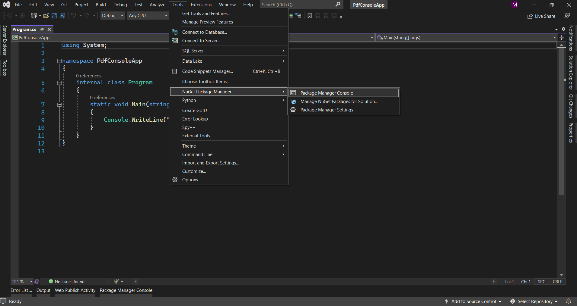Image resolution: width=577 pixels, height=306 pixels.
Task: Choose Manage NuGet Packages for Solution
Action: click(339, 101)
